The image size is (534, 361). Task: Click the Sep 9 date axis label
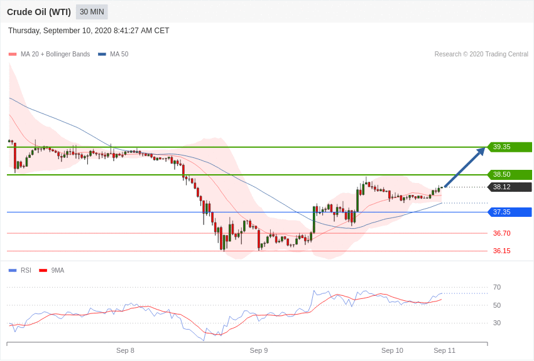(258, 350)
